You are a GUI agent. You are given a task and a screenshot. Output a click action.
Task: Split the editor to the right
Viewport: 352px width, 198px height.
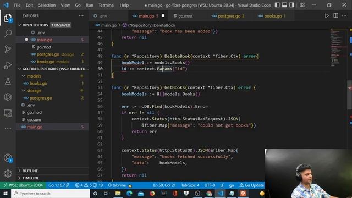pyautogui.click(x=335, y=15)
